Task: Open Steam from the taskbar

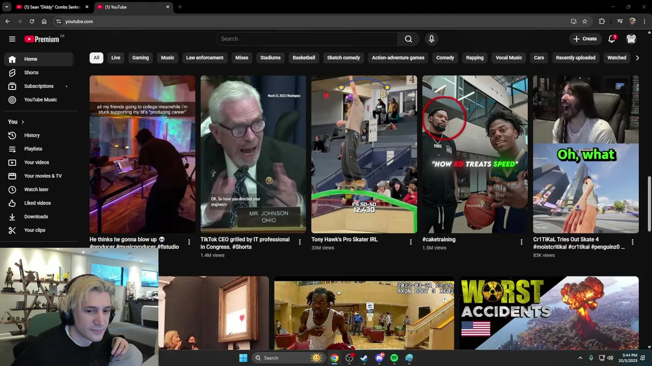Action: pos(364,358)
